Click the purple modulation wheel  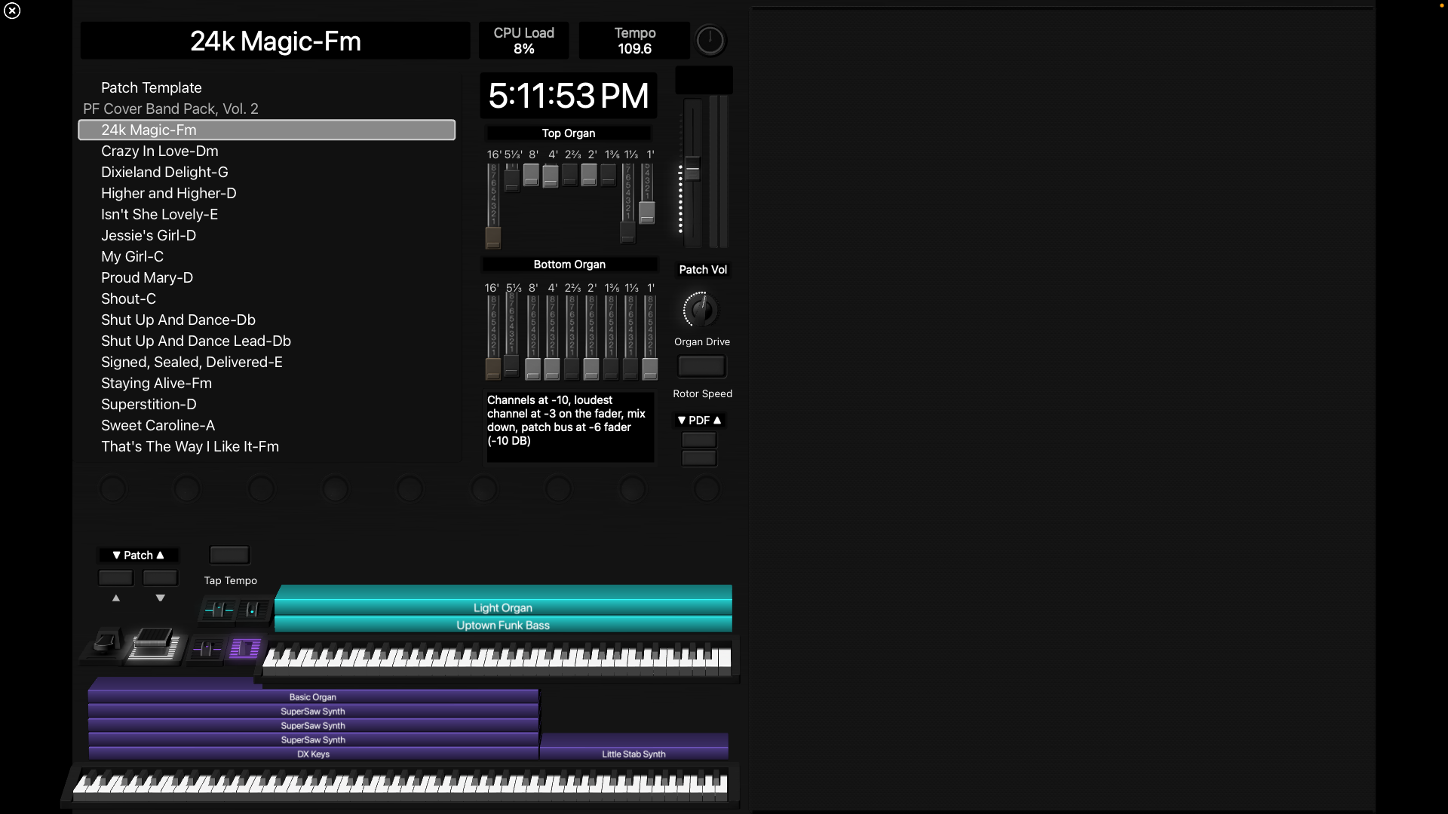(244, 649)
